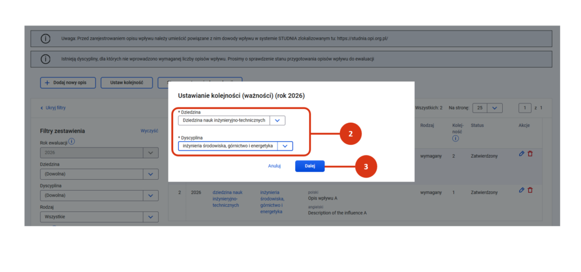This screenshot has width=581, height=272.
Task: Click the info icon in the STUDNIA notice
Action: pos(45,38)
